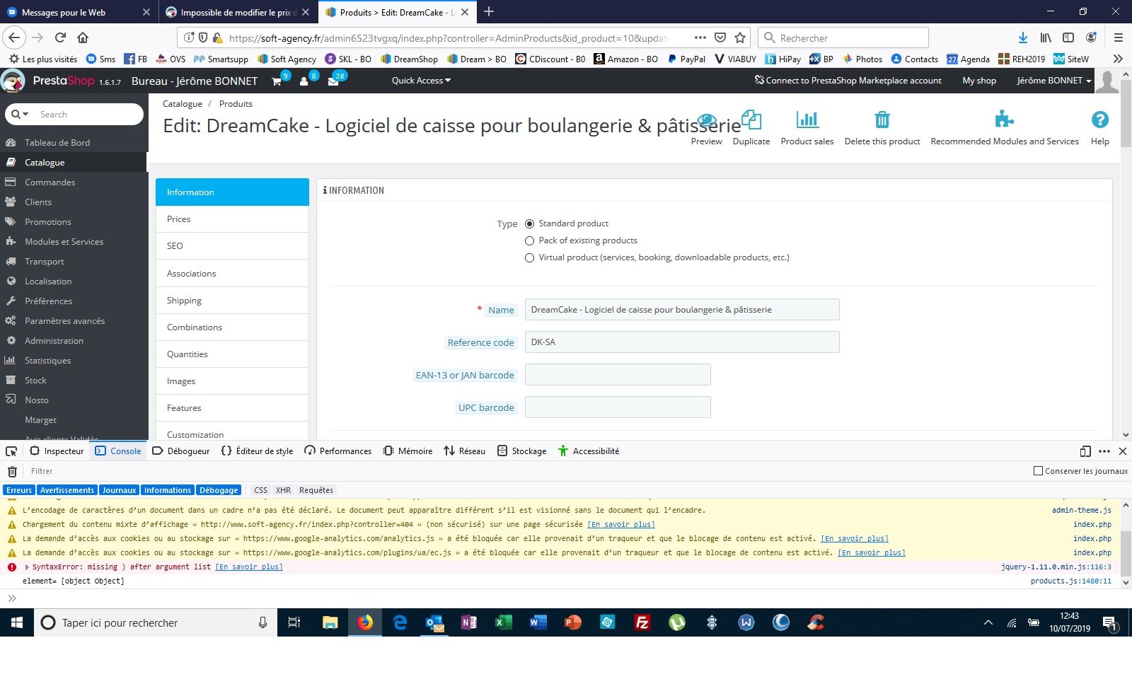Open the customers notification icon

coord(304,81)
